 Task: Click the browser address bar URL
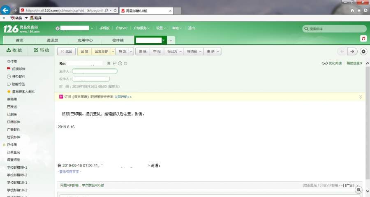[65, 10]
